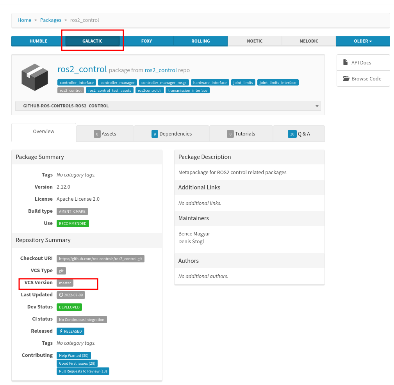Click Pull Requests to Review (13)
Screen dimensions: 394x385
coord(83,371)
